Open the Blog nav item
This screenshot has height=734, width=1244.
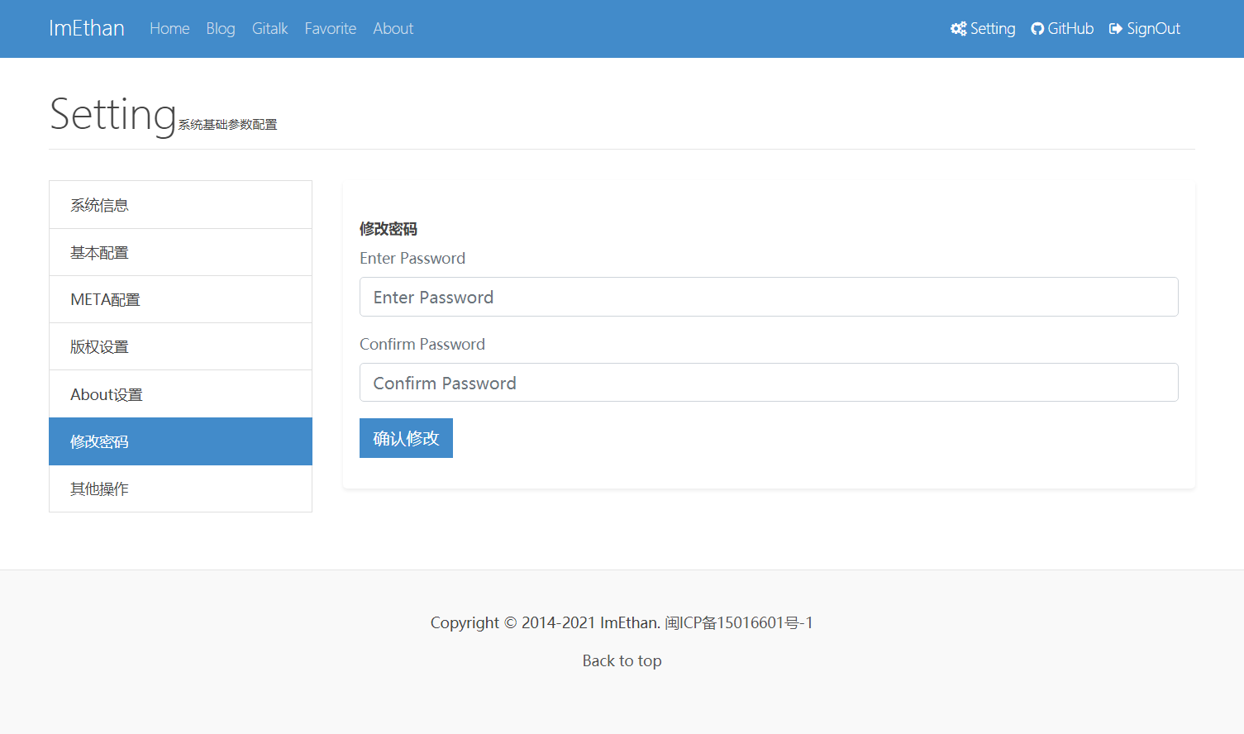221,29
